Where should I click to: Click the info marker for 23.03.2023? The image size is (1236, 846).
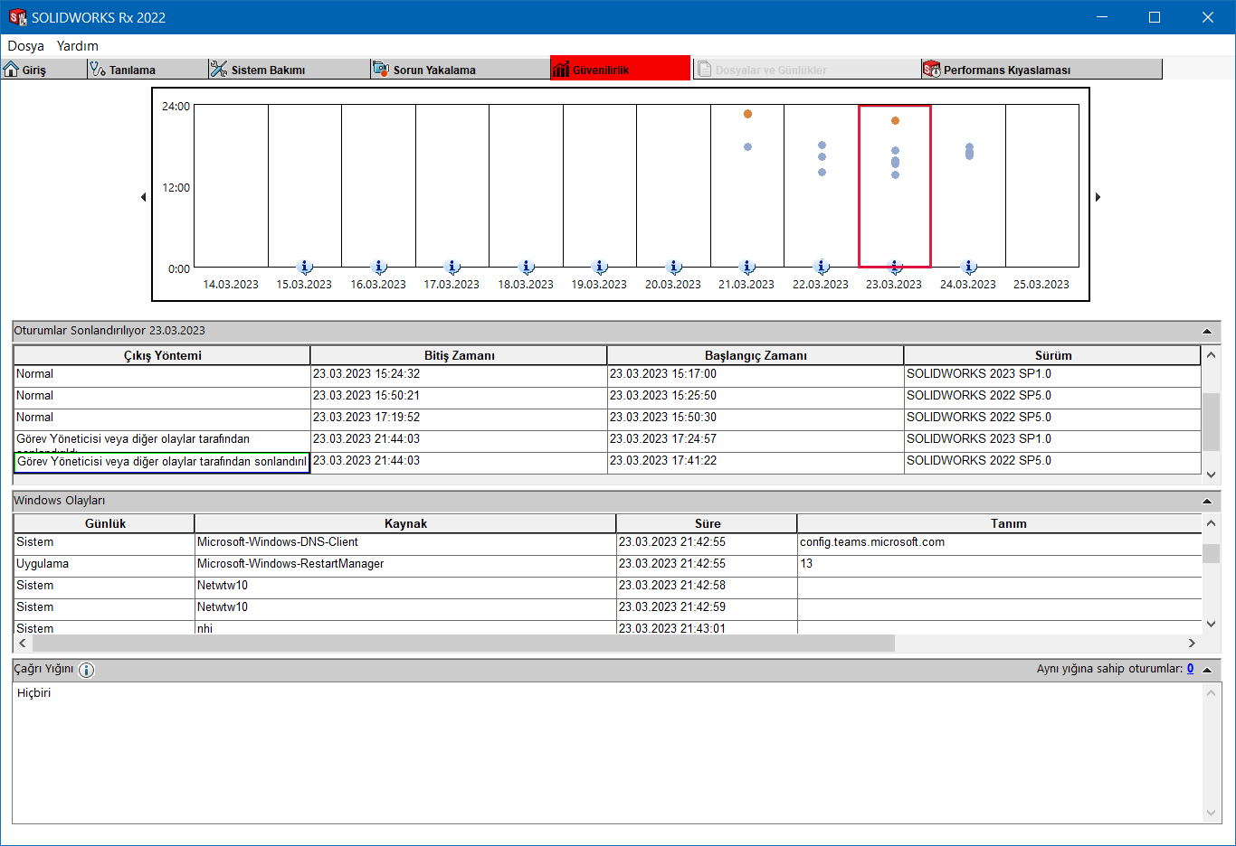point(895,268)
